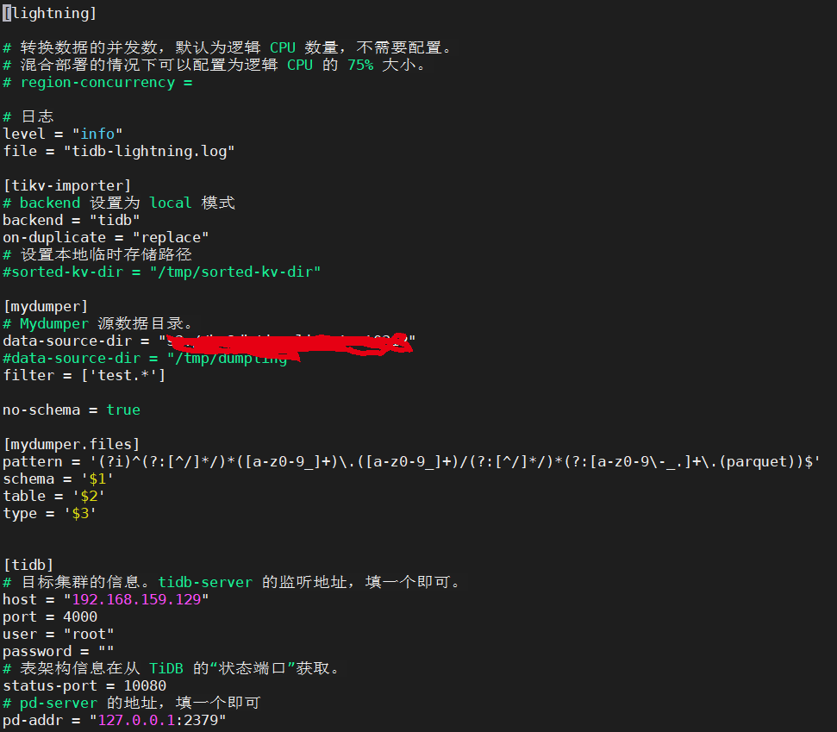Click the '# 日志' comment line
The height and width of the screenshot is (732, 837).
(28, 117)
